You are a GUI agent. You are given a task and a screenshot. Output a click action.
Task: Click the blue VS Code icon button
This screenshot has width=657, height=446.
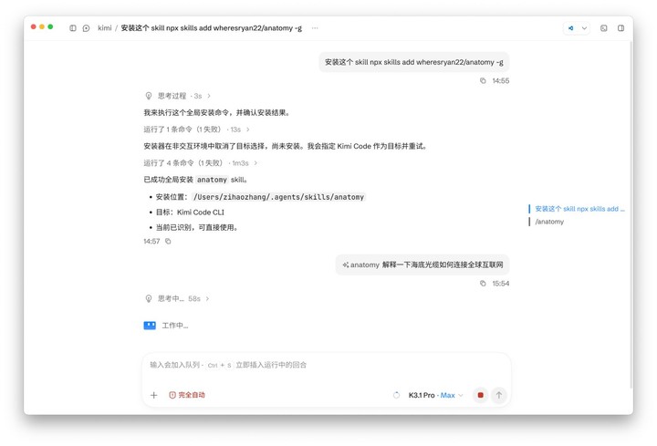tap(570, 28)
